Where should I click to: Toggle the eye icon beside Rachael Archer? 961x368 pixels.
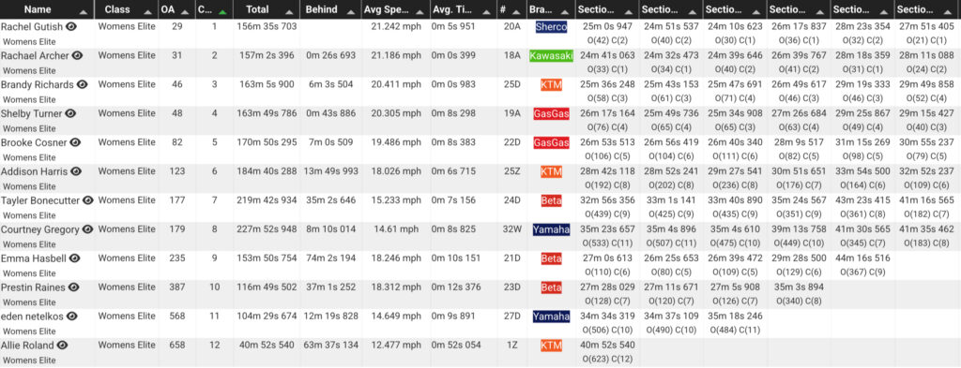(x=77, y=55)
